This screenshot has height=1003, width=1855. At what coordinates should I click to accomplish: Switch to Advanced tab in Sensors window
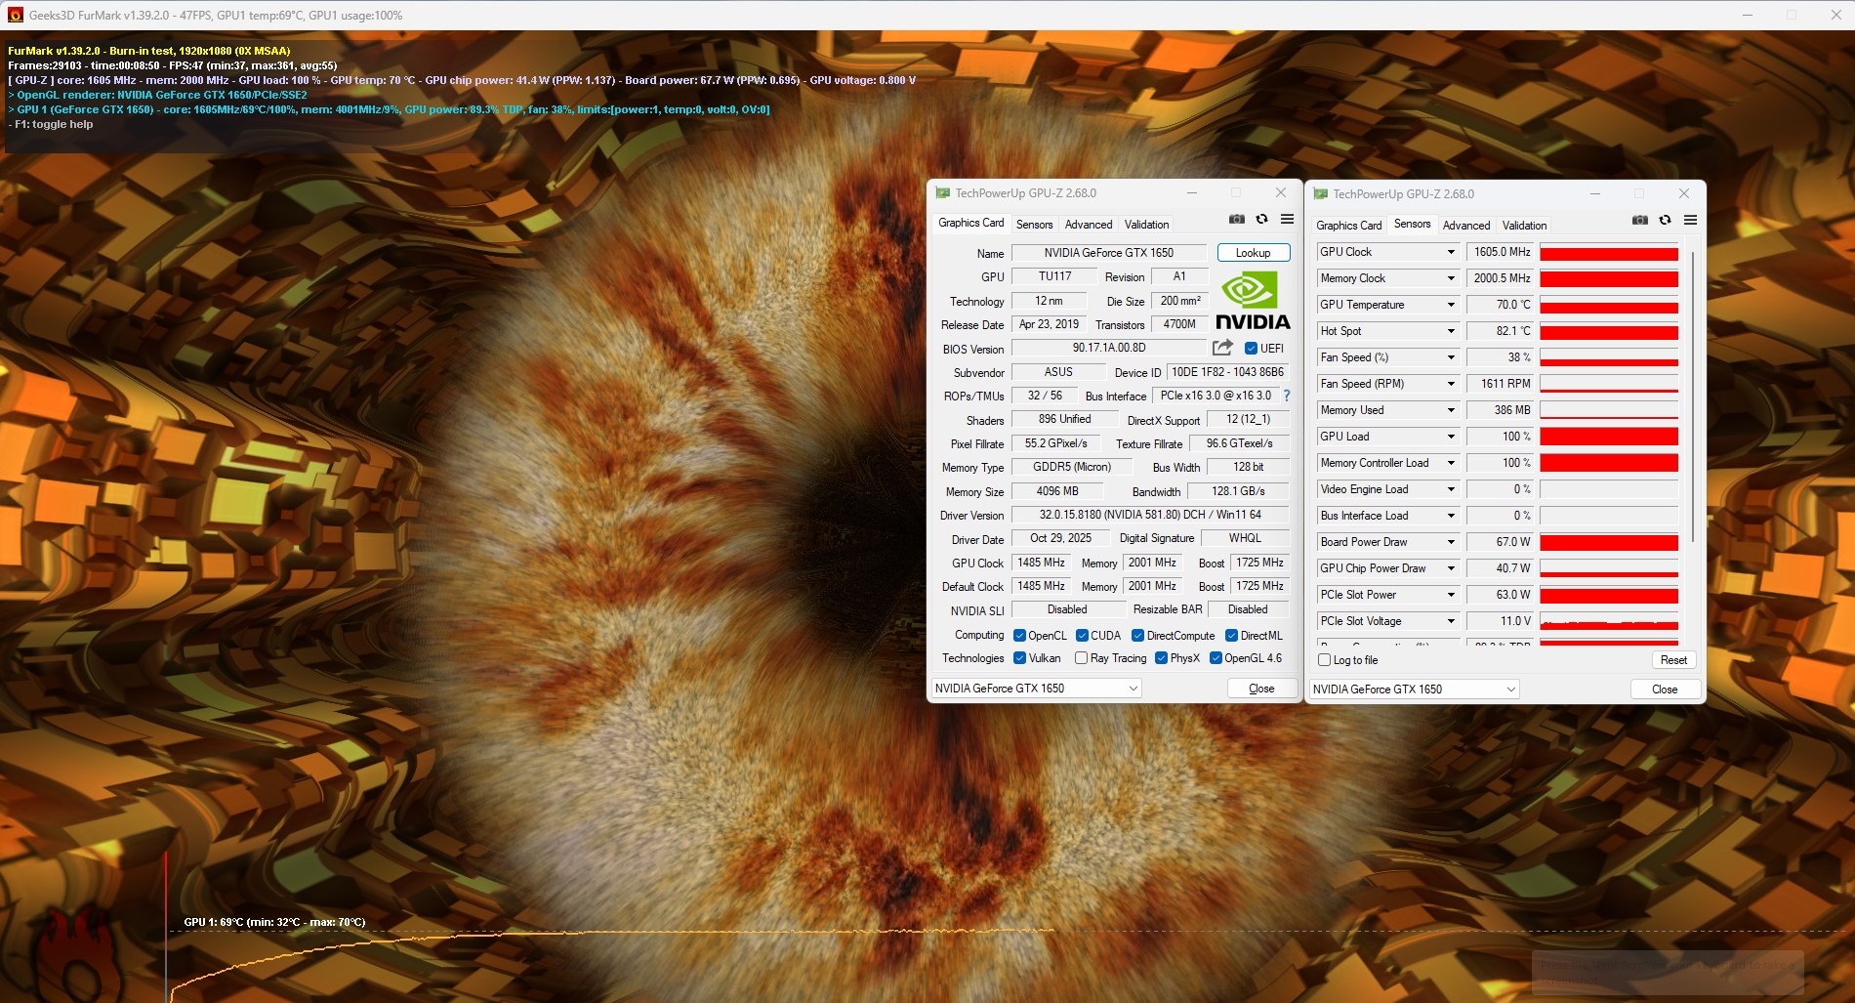coord(1466,226)
